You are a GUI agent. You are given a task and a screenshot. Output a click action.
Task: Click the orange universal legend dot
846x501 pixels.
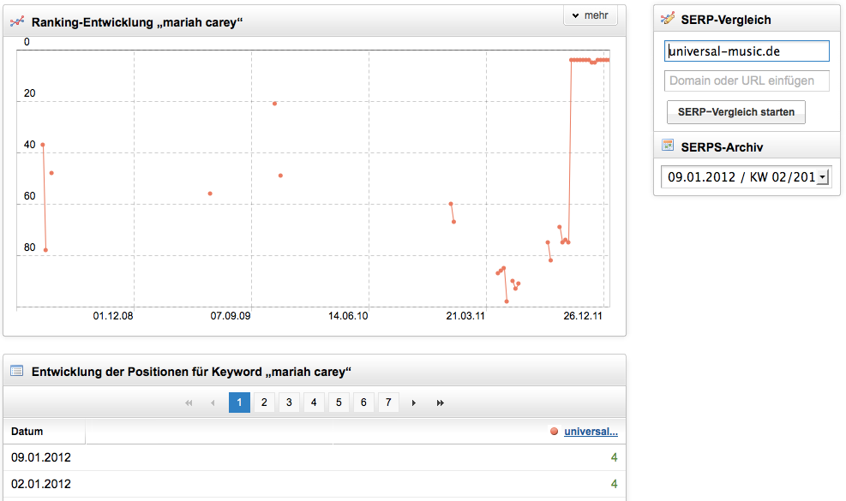(x=555, y=432)
